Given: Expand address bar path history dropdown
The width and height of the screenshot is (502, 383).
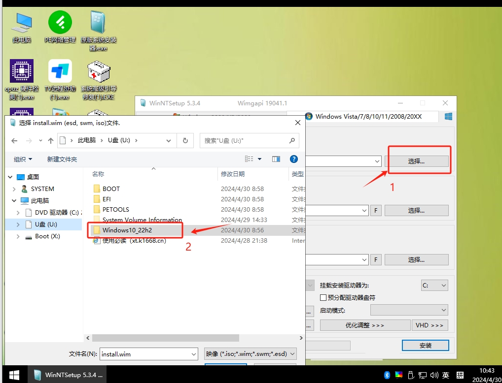Looking at the screenshot, I should tap(168, 141).
